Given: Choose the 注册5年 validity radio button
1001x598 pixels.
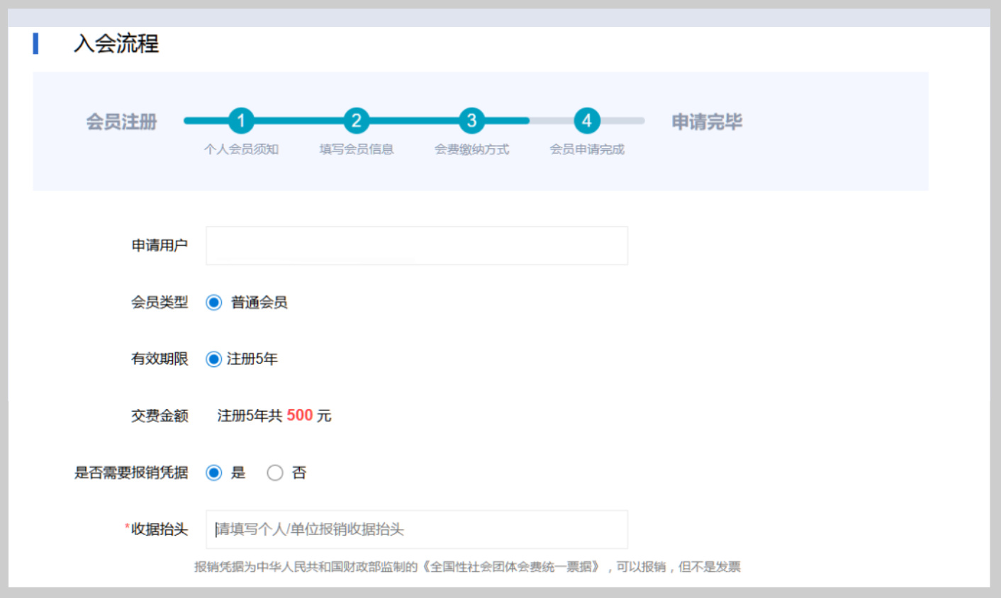Looking at the screenshot, I should coord(213,359).
